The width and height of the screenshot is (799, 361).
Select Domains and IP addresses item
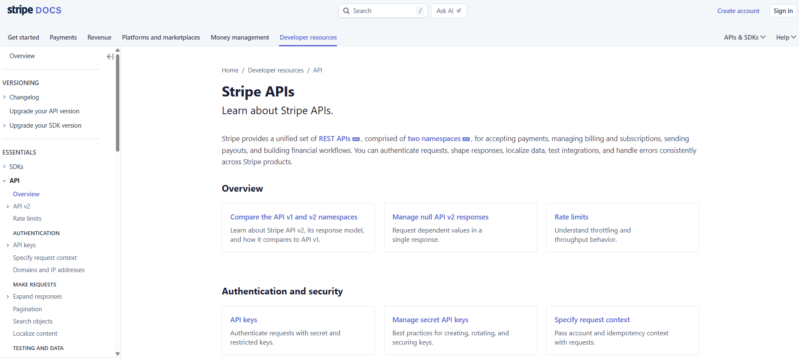[48, 270]
